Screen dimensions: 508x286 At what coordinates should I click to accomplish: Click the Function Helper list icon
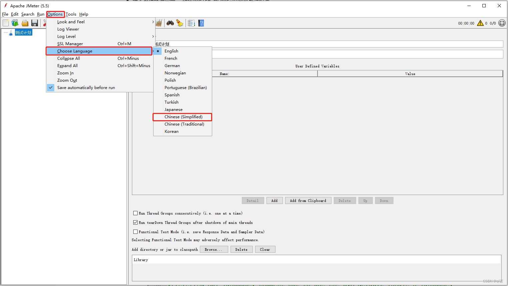coord(191,23)
